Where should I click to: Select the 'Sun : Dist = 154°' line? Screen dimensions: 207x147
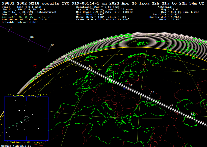[x=90, y=15]
